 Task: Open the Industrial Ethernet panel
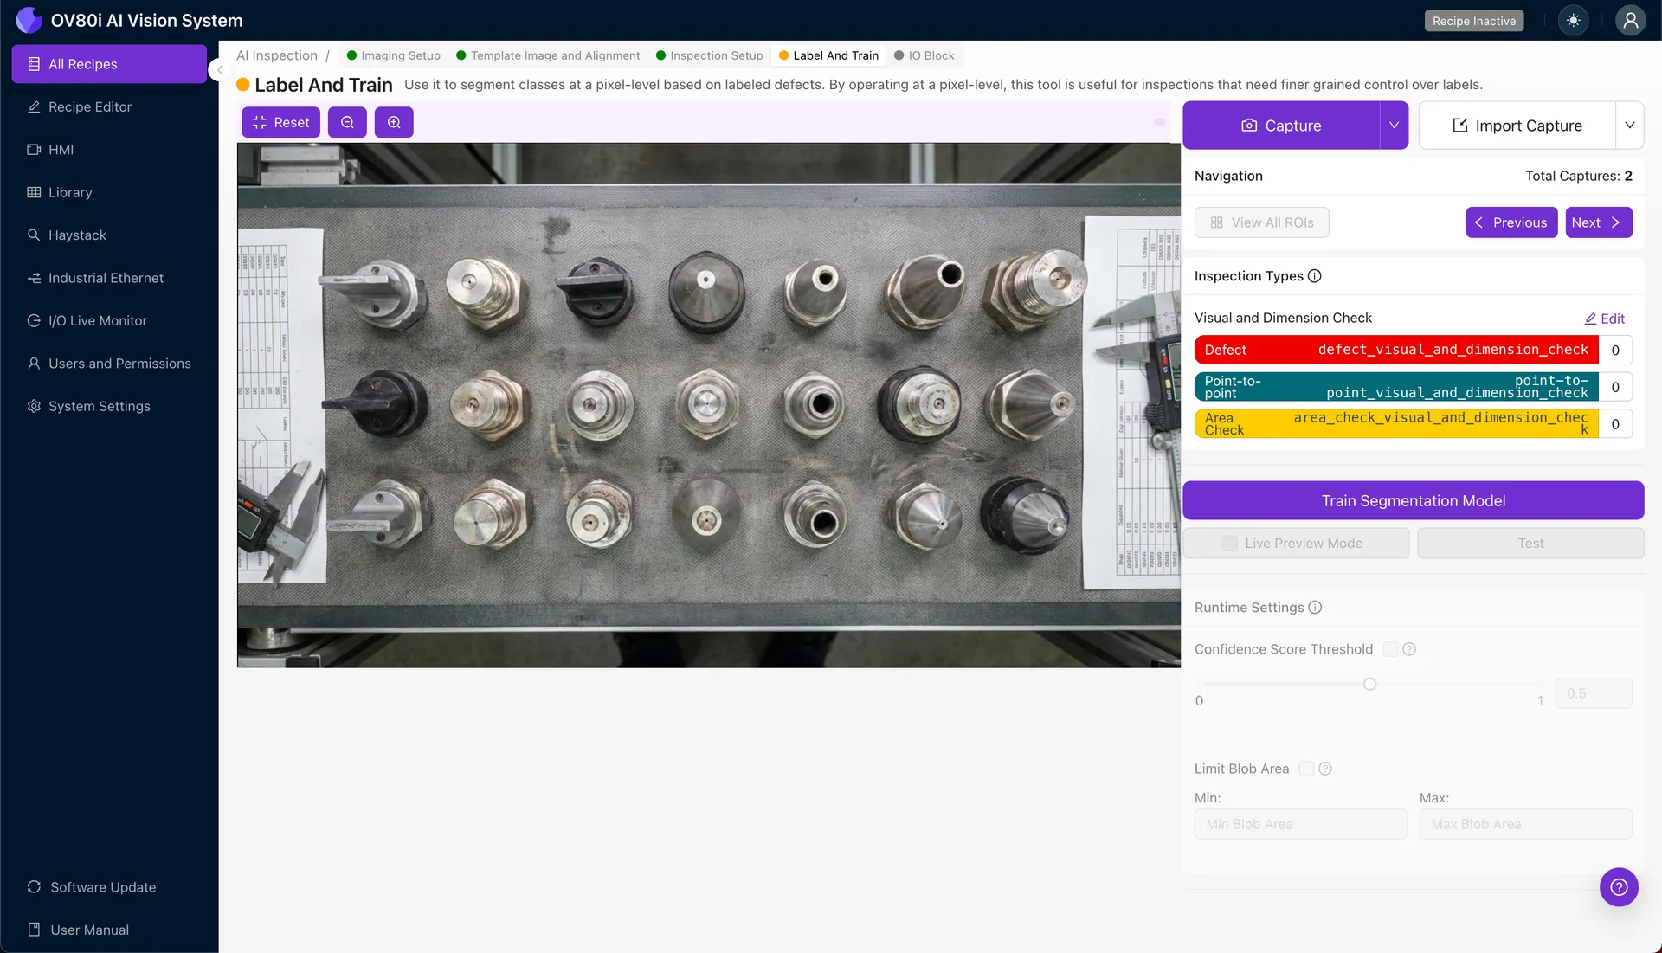click(106, 278)
